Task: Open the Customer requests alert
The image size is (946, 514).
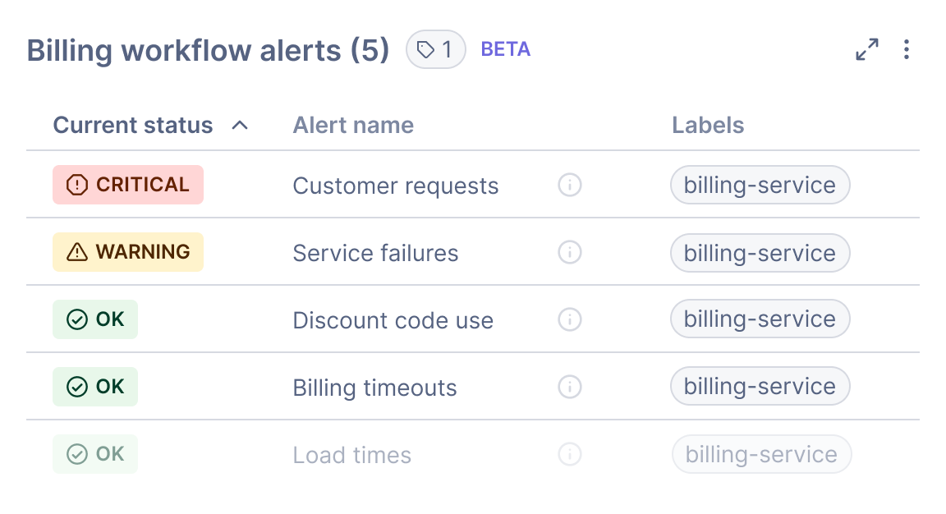Action: coord(396,186)
